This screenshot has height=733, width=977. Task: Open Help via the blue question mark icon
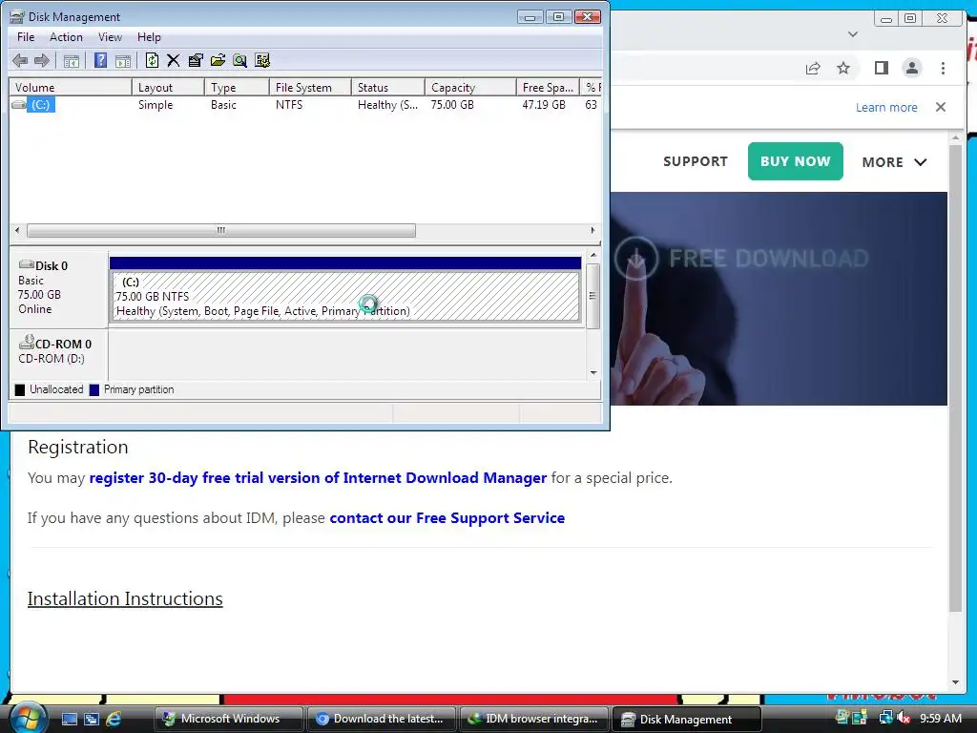[100, 60]
